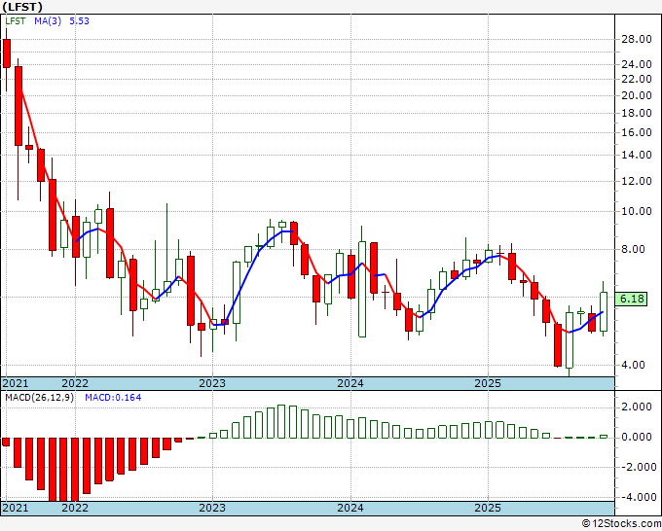662x531 pixels.
Task: Click the 22.00 price axis label
Action: pos(637,79)
